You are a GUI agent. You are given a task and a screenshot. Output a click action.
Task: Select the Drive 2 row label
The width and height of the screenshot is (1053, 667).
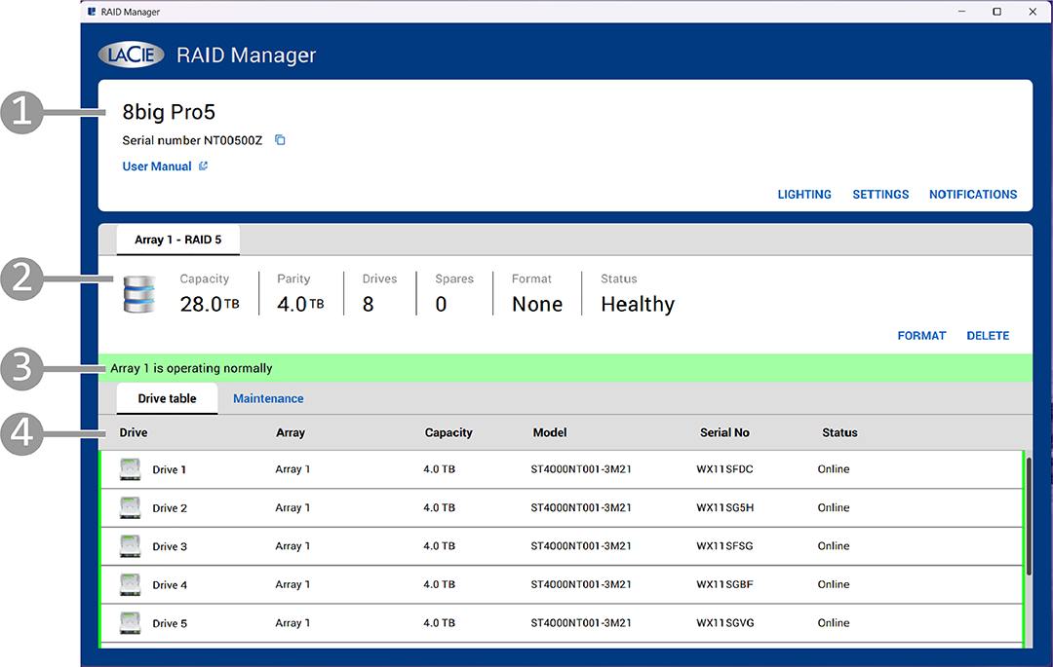coord(170,508)
